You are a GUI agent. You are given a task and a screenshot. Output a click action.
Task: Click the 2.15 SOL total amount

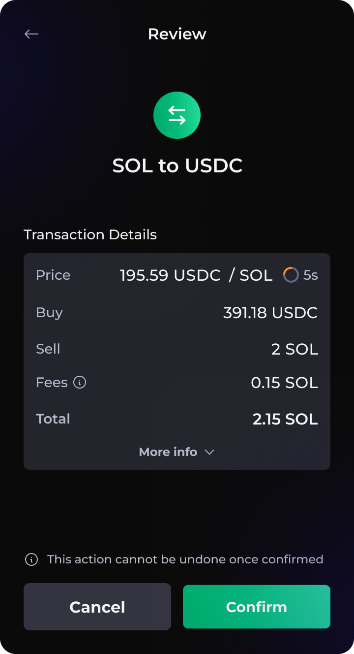pos(285,419)
